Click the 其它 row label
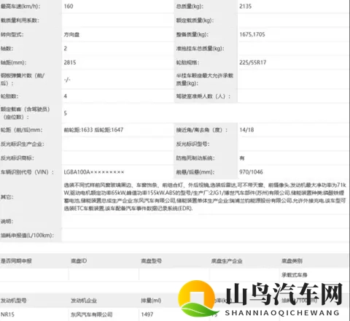The height and width of the screenshot is (321, 350). [x=7, y=197]
